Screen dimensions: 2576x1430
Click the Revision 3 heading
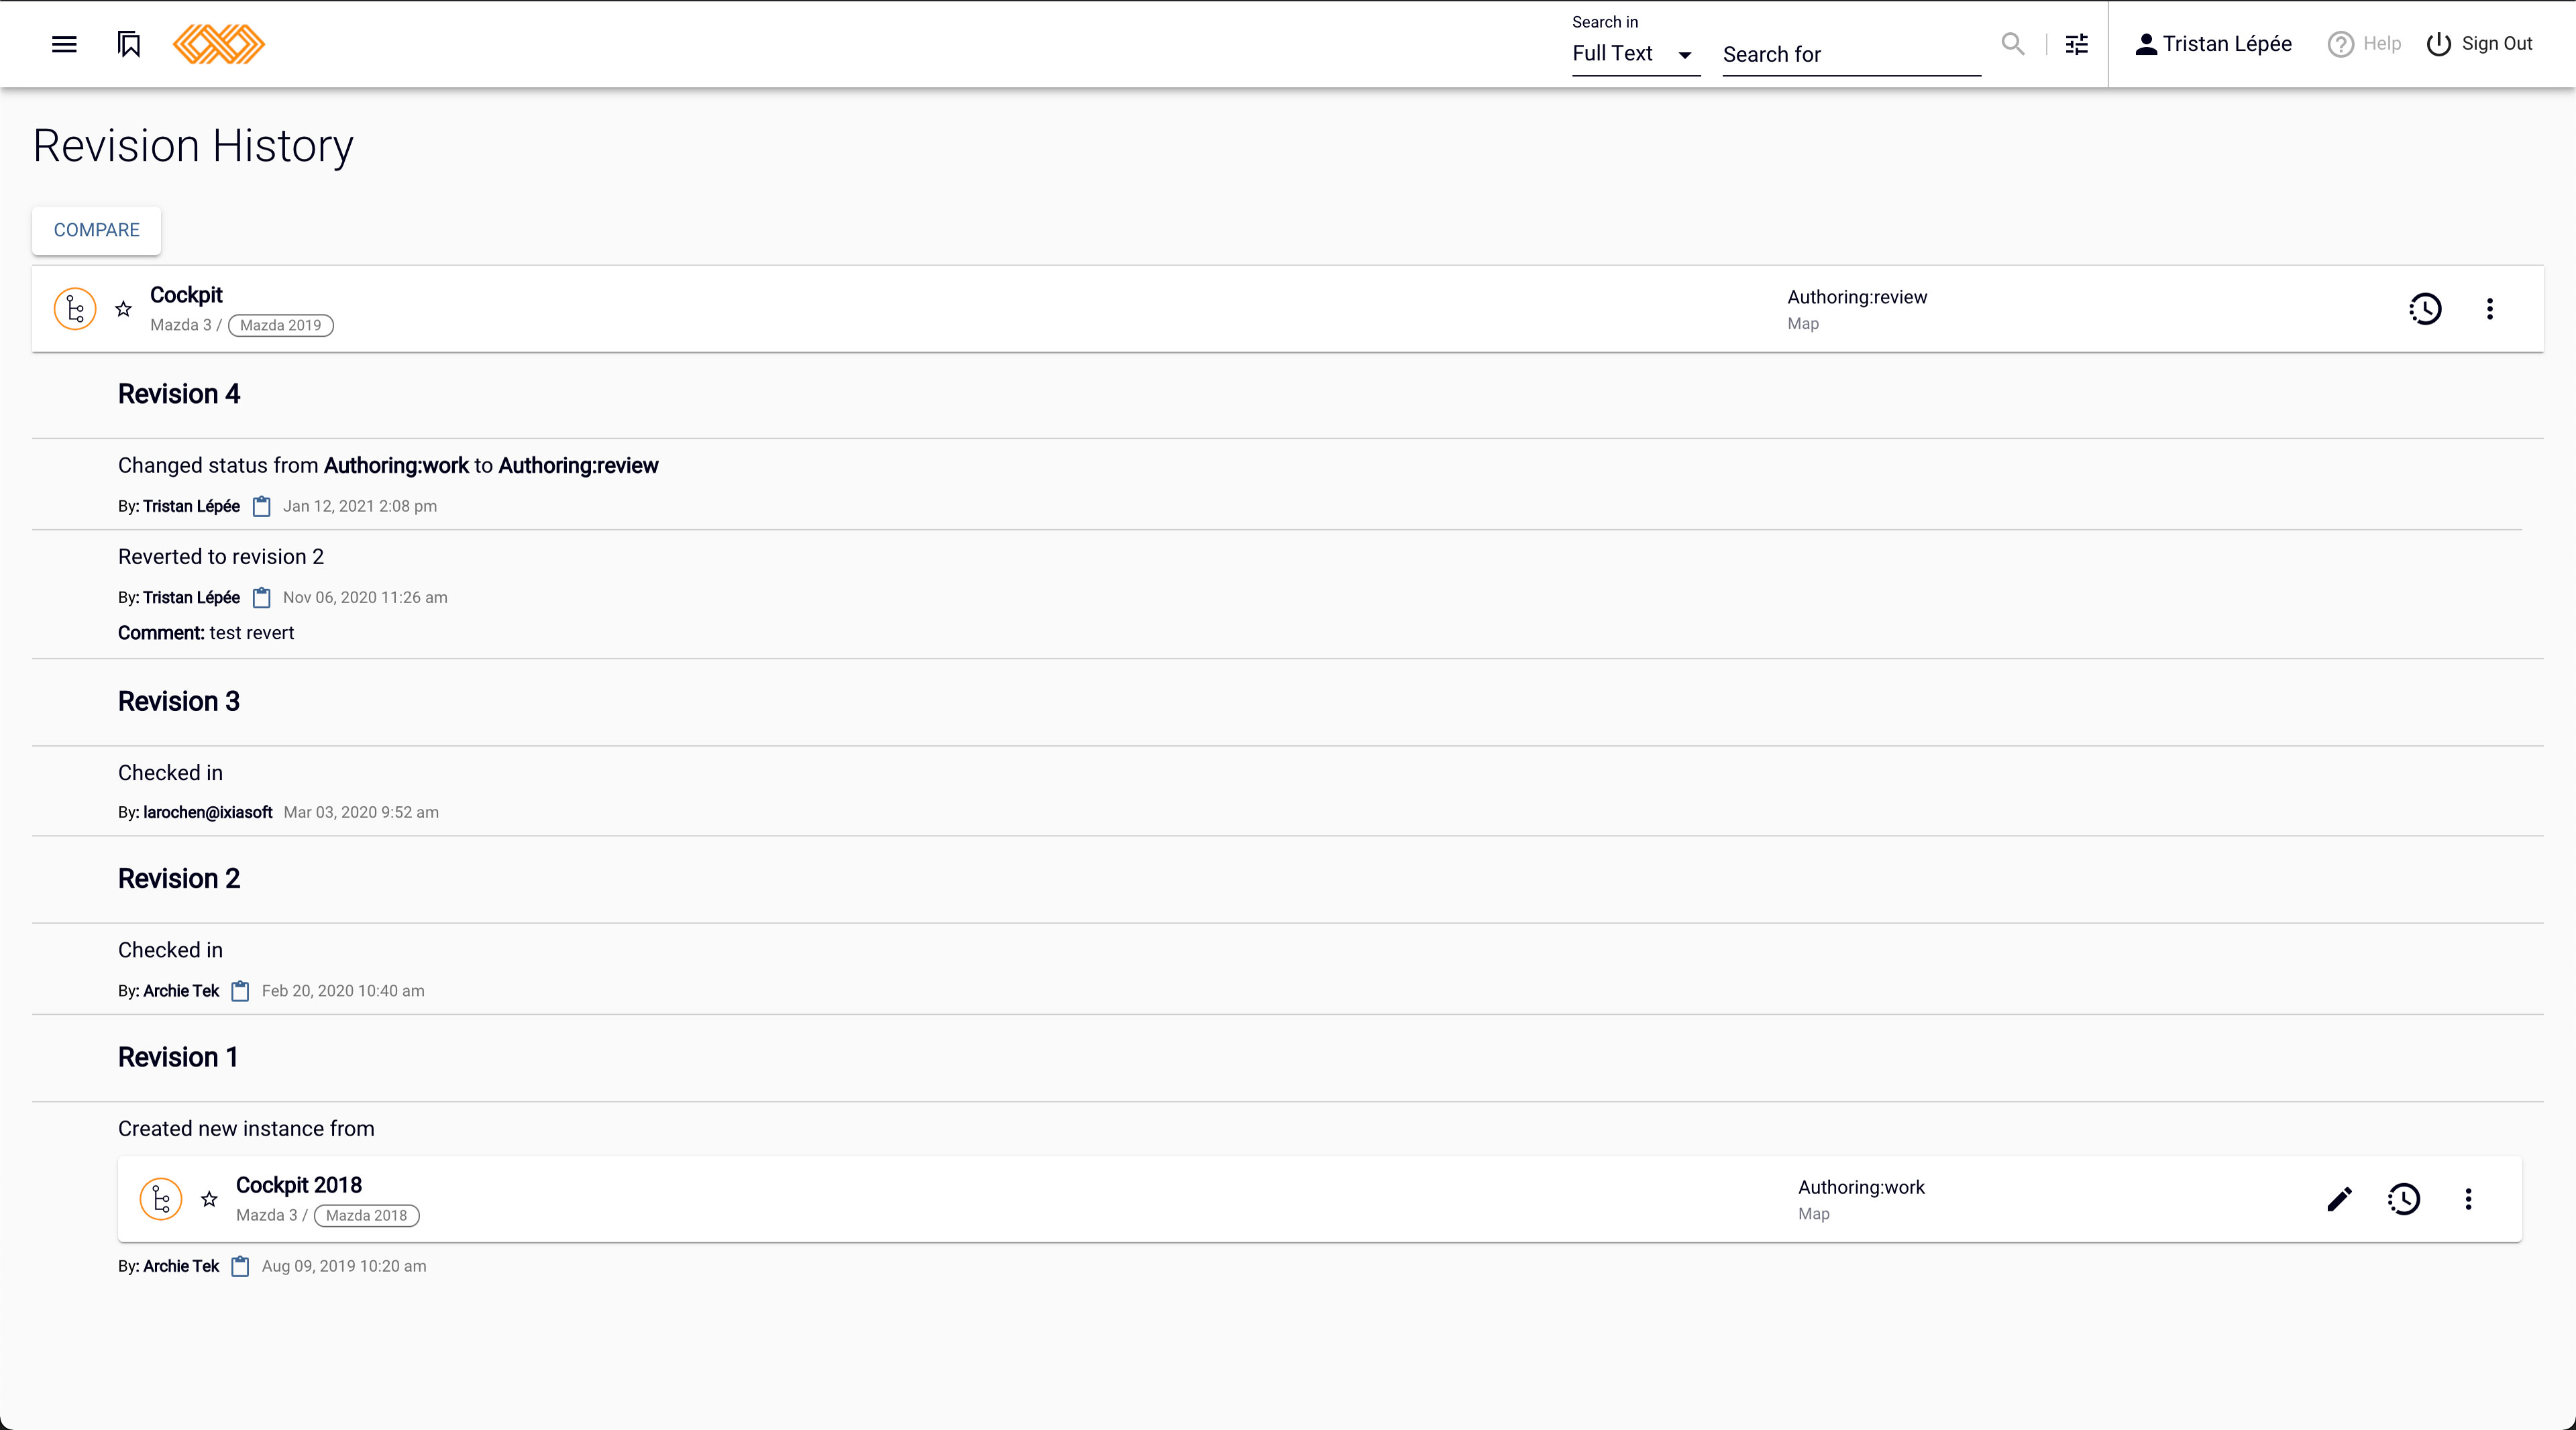[x=179, y=701]
